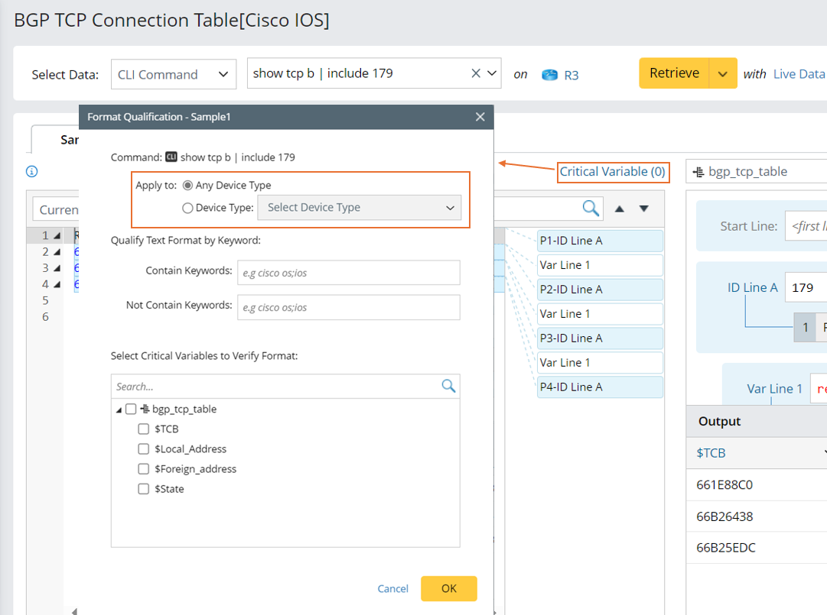
Task: Click the magnifier search icon in sample pane
Action: click(590, 208)
